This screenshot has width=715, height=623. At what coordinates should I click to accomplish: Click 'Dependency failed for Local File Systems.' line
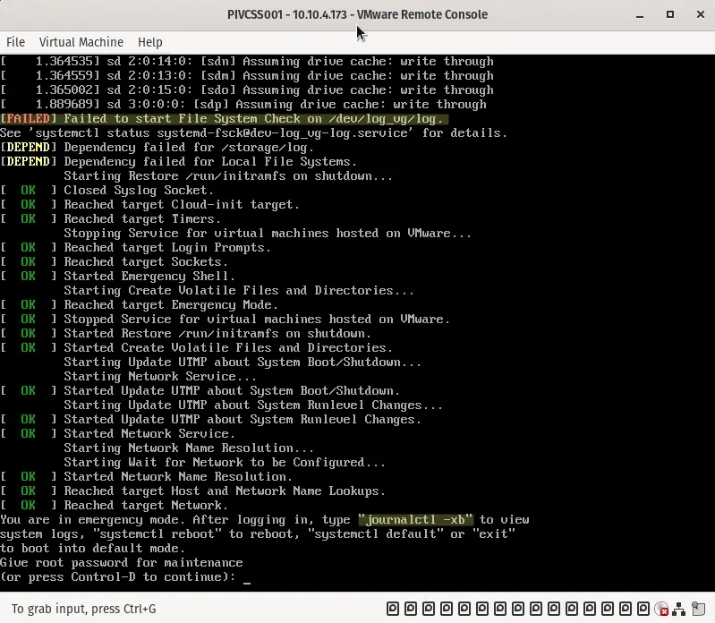[x=210, y=162]
